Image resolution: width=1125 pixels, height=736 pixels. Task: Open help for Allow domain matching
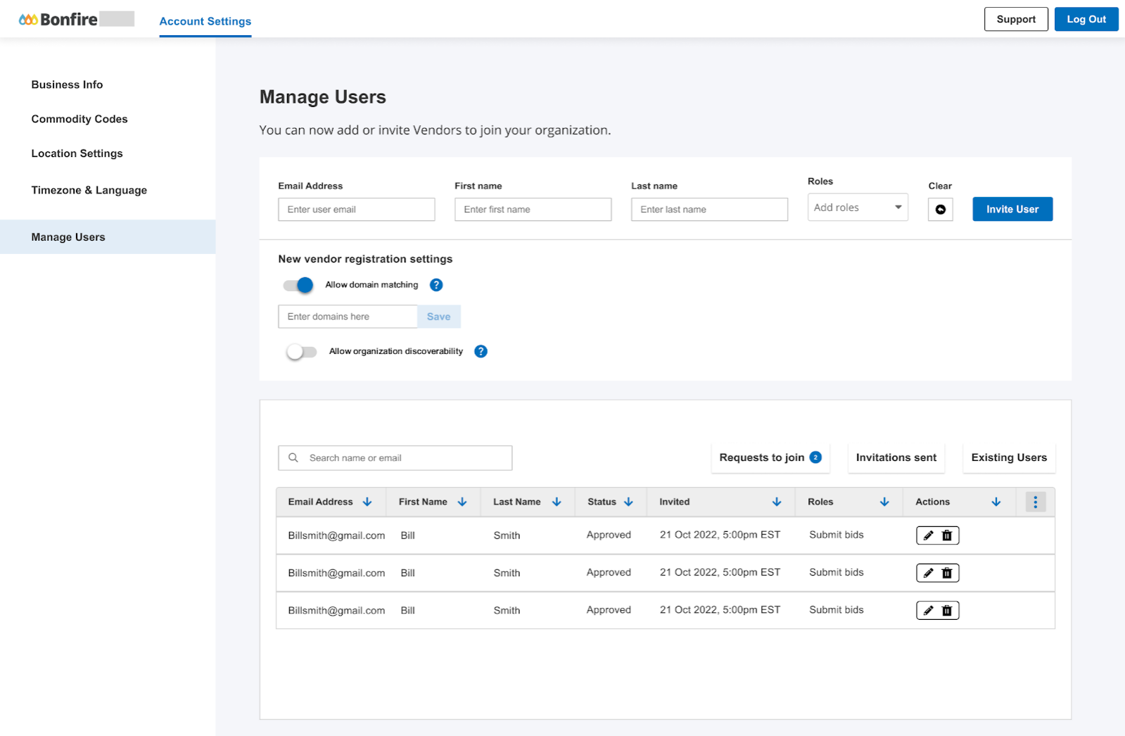(436, 285)
